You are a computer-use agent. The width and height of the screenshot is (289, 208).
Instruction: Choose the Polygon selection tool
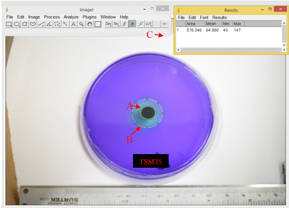(25, 24)
